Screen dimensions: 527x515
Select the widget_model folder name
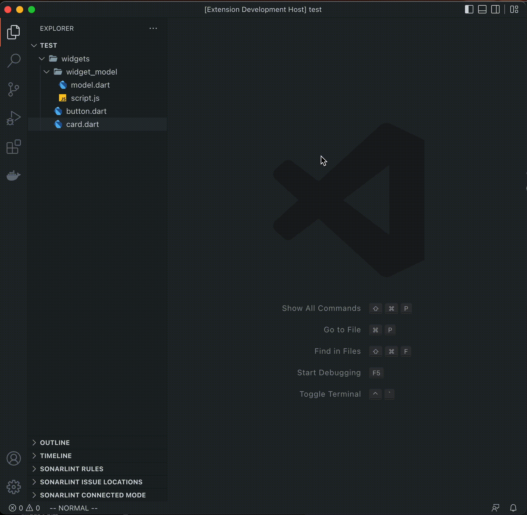(x=92, y=72)
